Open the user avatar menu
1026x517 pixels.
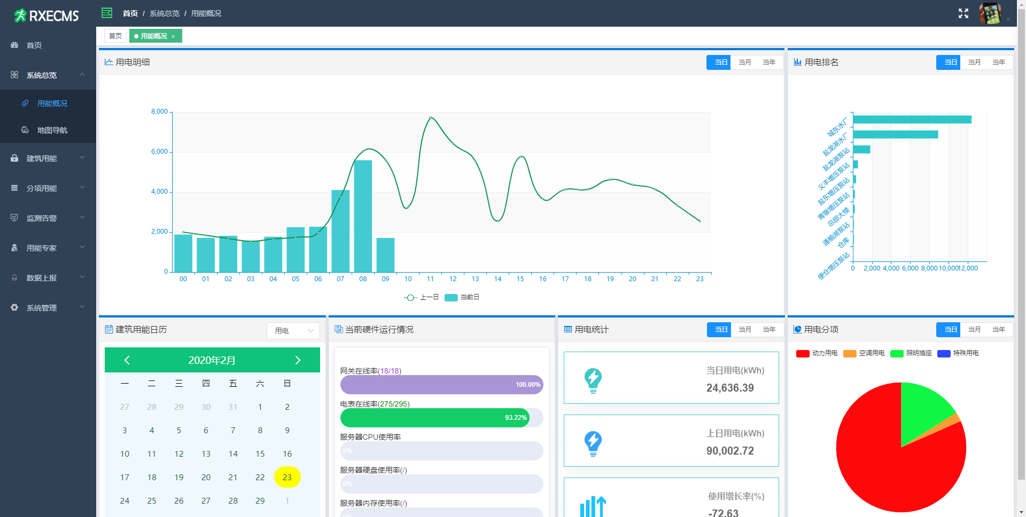[x=990, y=13]
